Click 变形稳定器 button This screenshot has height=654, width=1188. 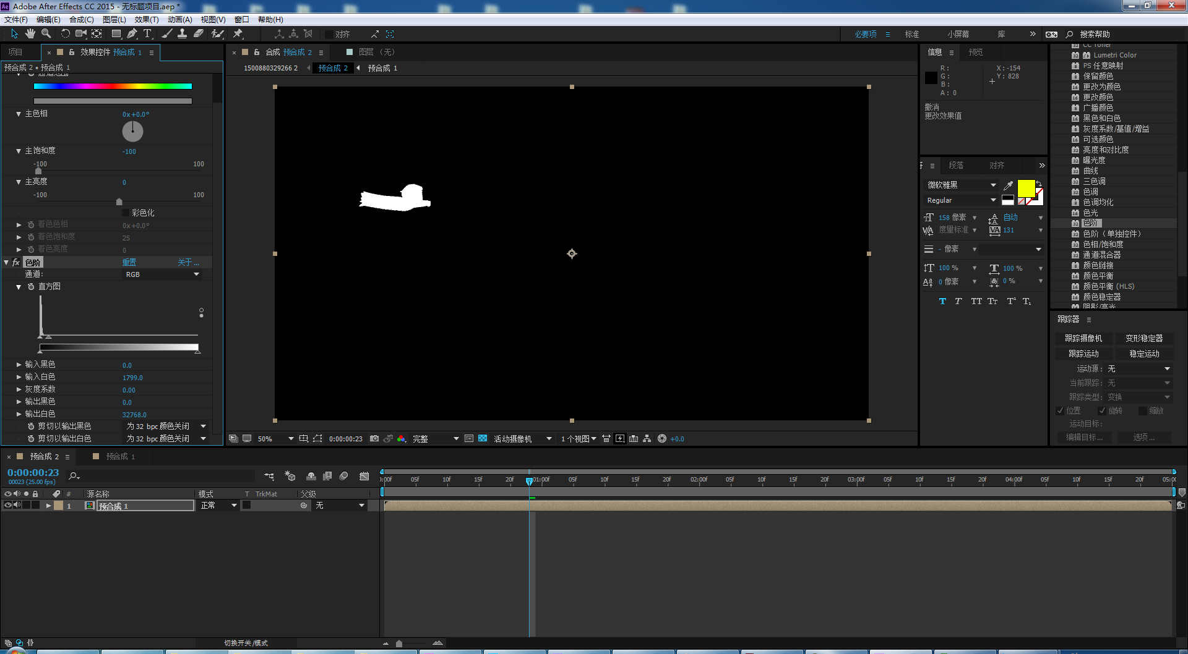point(1144,338)
